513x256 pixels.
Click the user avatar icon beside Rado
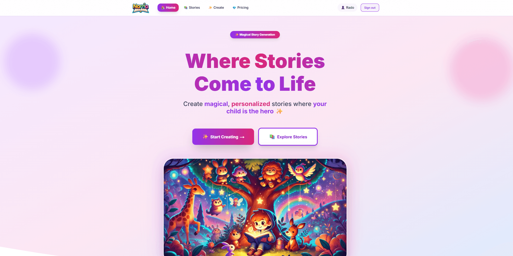[343, 8]
